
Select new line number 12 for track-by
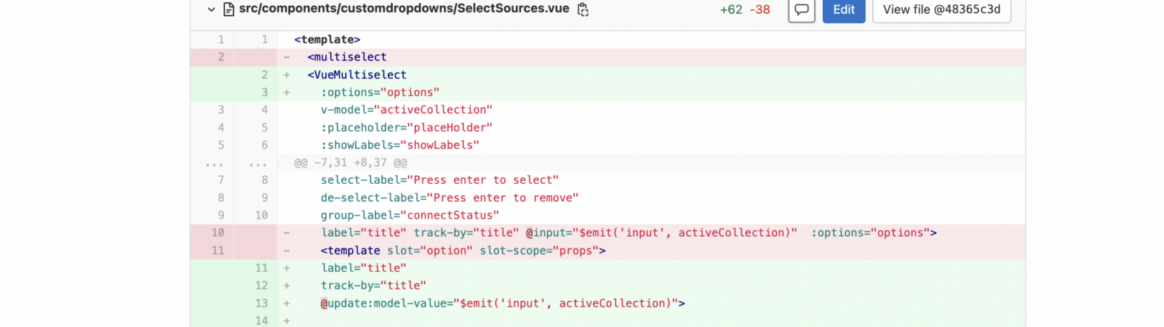click(261, 286)
